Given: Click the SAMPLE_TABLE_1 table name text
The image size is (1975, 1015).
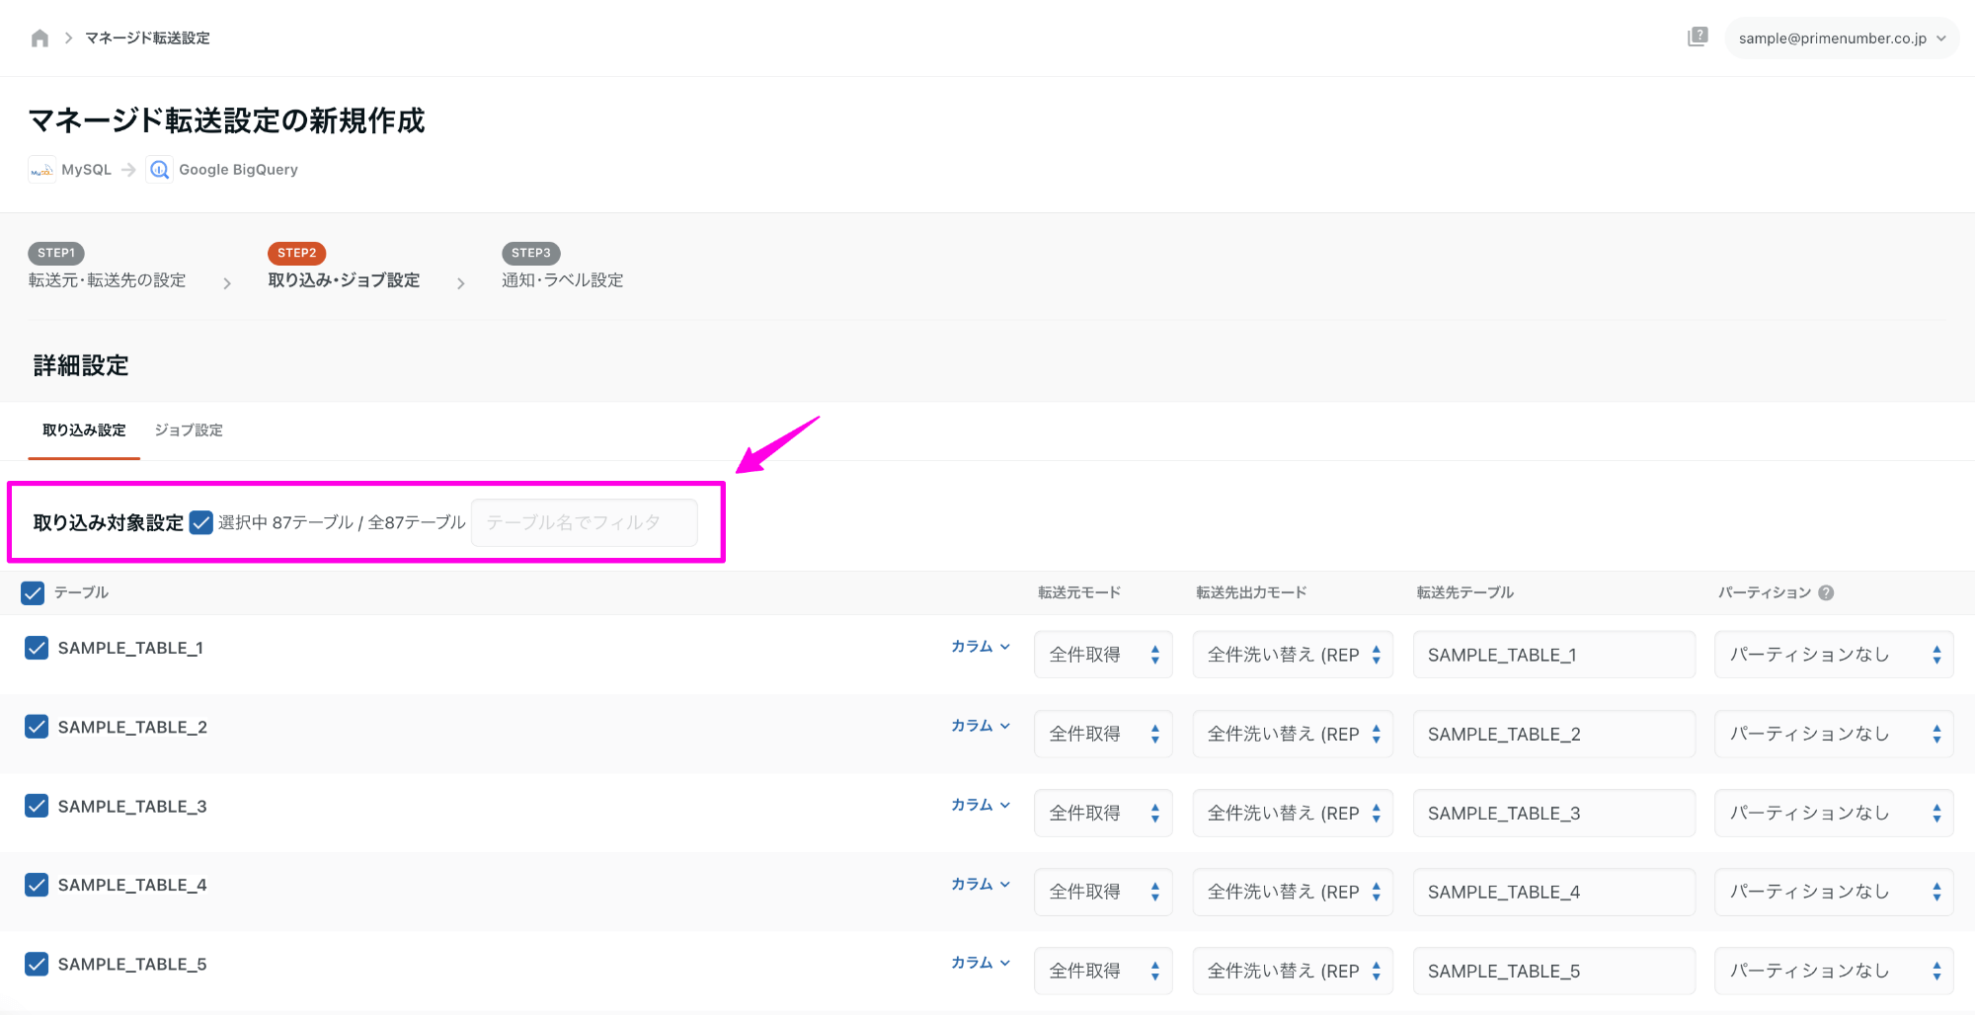Looking at the screenshot, I should 130,648.
